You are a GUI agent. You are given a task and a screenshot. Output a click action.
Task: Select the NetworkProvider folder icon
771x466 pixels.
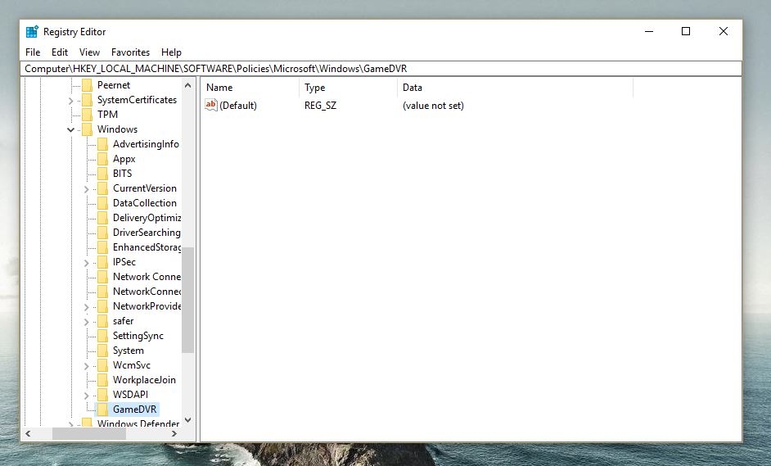pos(103,306)
